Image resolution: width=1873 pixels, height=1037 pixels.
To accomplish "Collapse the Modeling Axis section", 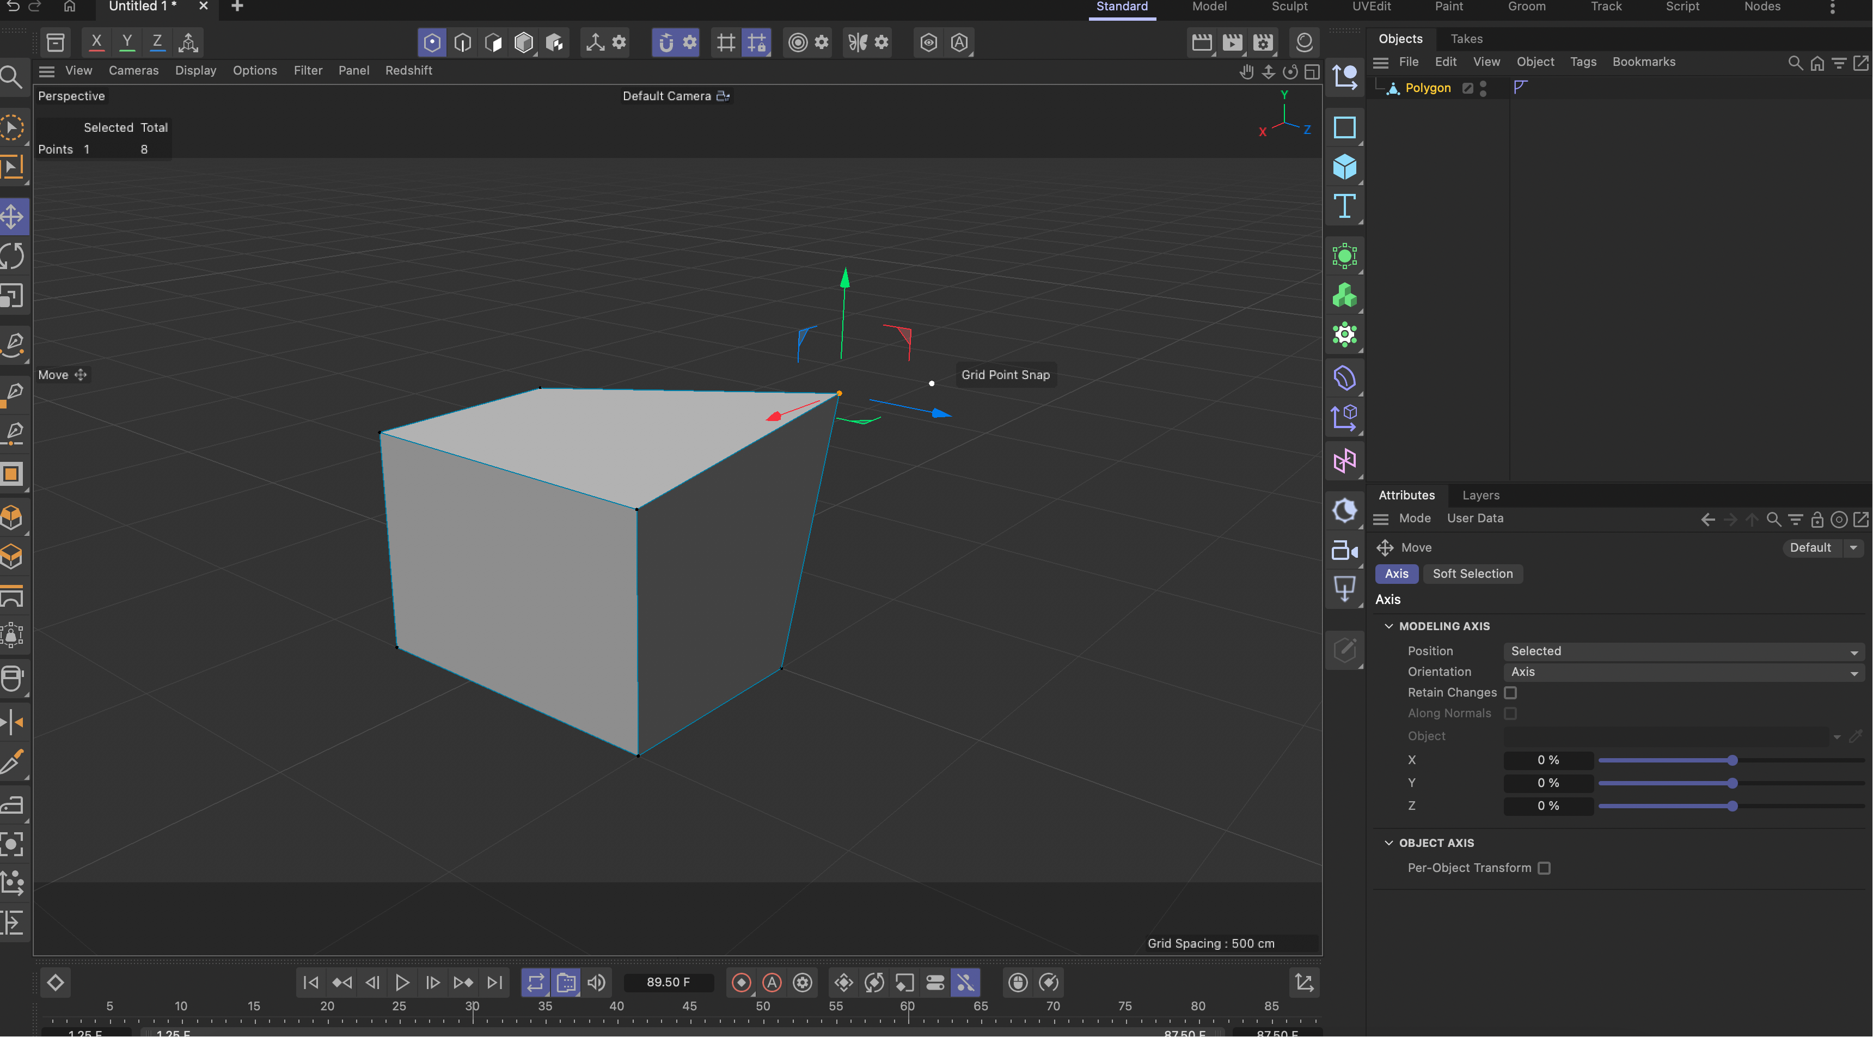I will (x=1389, y=625).
